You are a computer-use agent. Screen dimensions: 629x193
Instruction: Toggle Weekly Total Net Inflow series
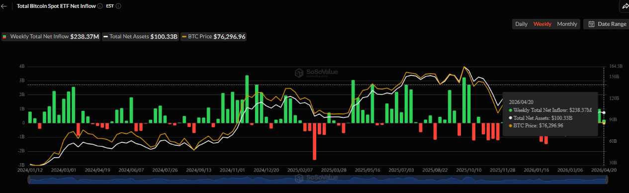pyautogui.click(x=51, y=36)
